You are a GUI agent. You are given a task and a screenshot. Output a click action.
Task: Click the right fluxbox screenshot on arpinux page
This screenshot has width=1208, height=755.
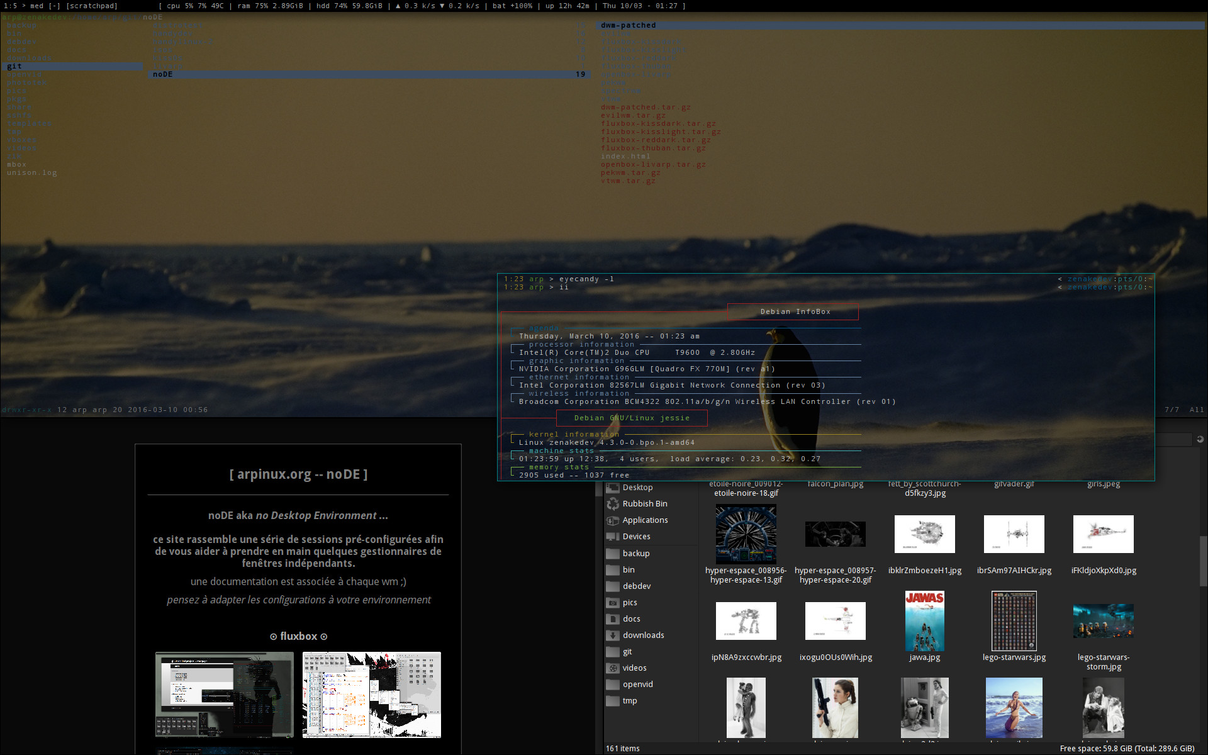coord(372,695)
